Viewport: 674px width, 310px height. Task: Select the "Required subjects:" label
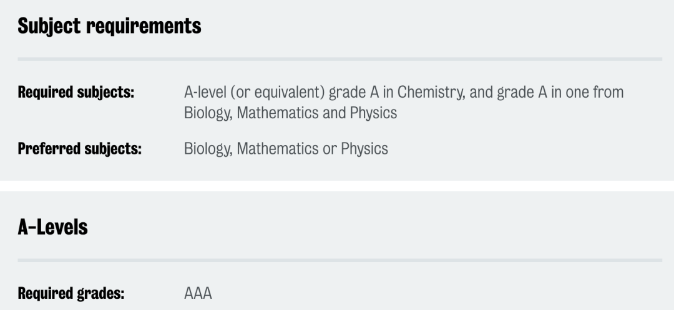pos(76,93)
